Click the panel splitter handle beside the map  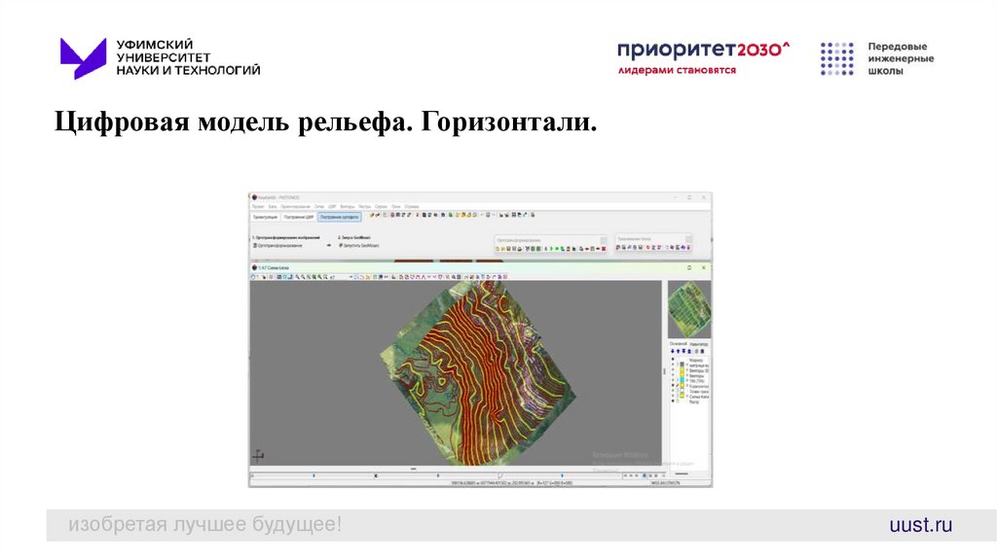(664, 371)
